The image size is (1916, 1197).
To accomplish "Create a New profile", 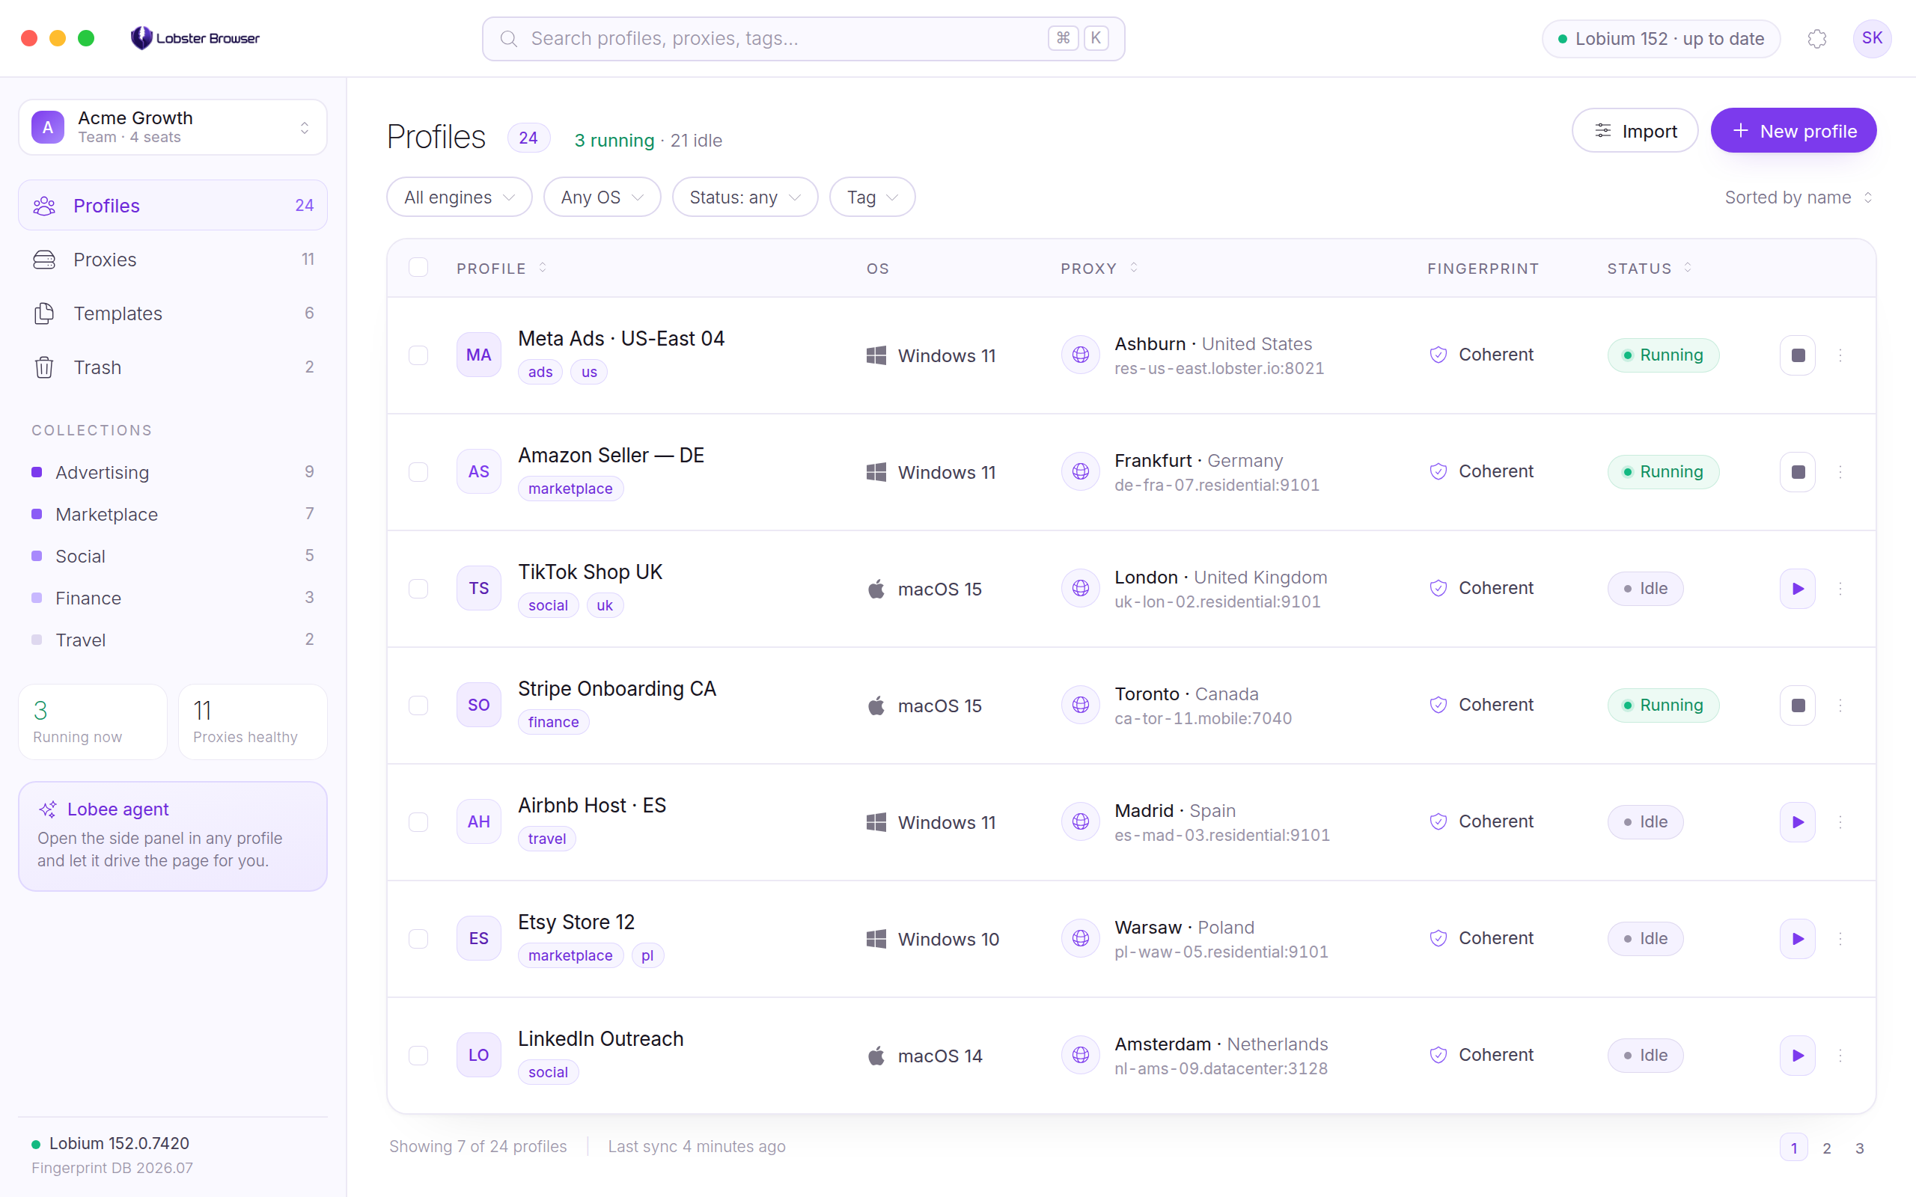I will tap(1793, 131).
